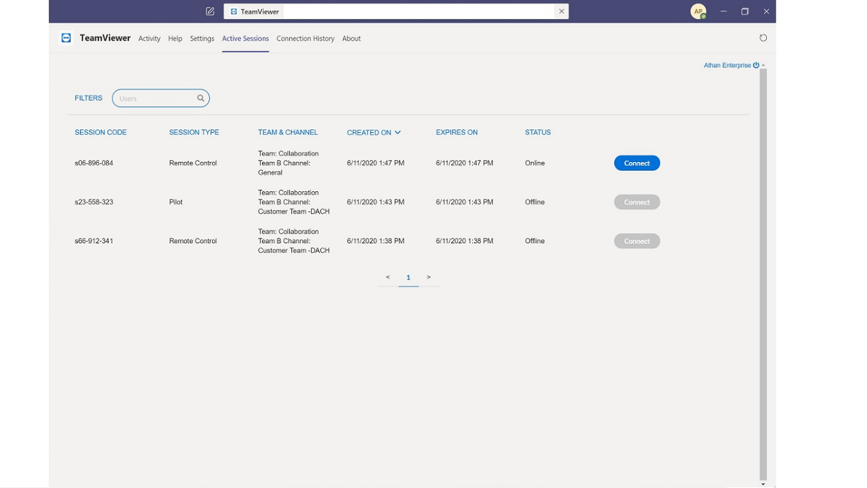Click the Session Code column header
This screenshot has width=867, height=488.
[x=100, y=132]
